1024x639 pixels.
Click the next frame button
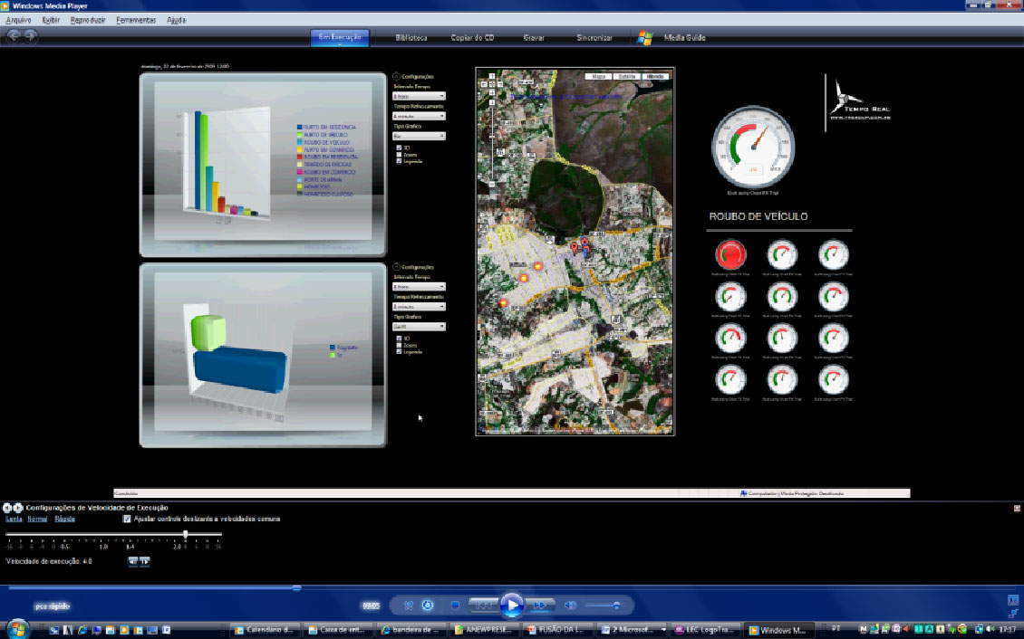click(x=144, y=561)
